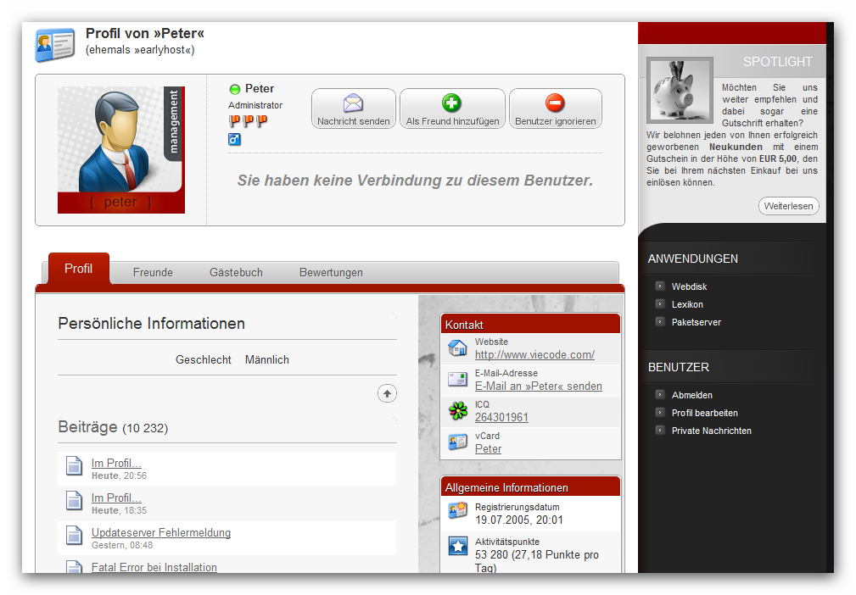Choose Abmelden in the Benutzer menu
Image resolution: width=856 pixels, height=595 pixels.
(x=691, y=395)
